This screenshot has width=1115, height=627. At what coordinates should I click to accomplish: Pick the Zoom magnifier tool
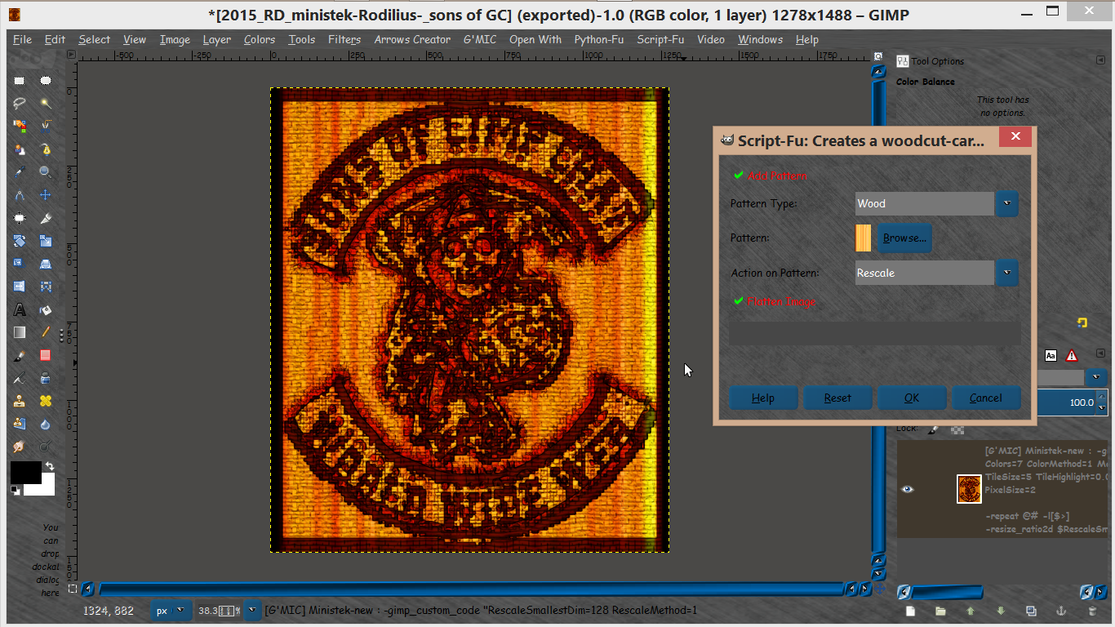46,172
